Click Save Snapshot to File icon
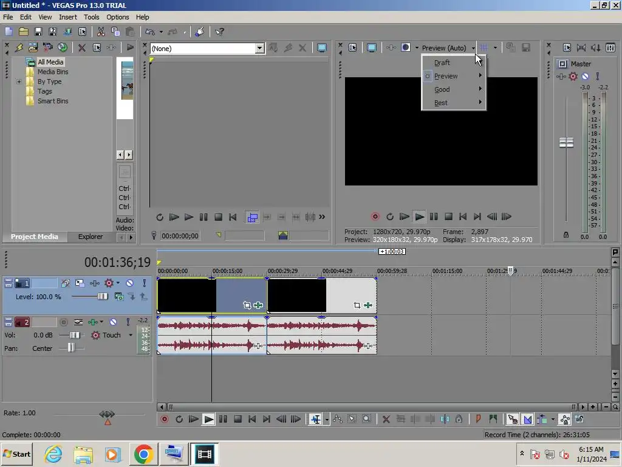The height and width of the screenshot is (467, 622). [x=526, y=47]
